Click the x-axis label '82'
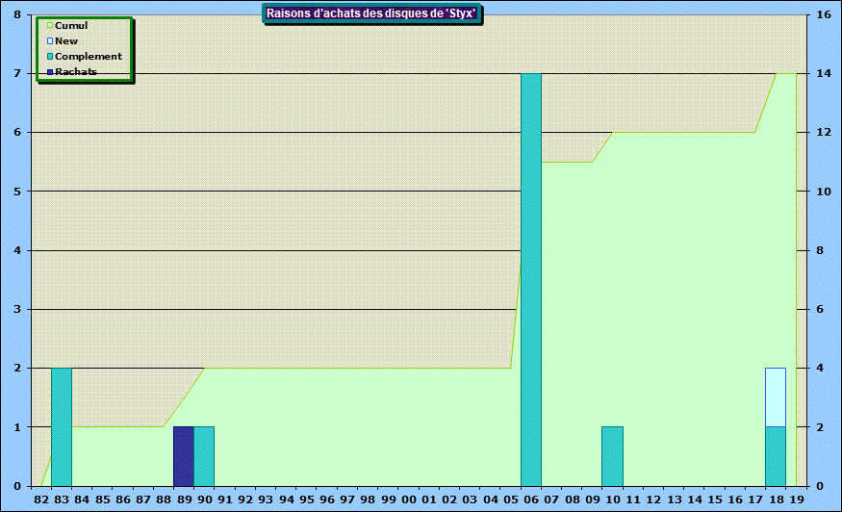Viewport: 842px width, 512px height. click(x=40, y=500)
